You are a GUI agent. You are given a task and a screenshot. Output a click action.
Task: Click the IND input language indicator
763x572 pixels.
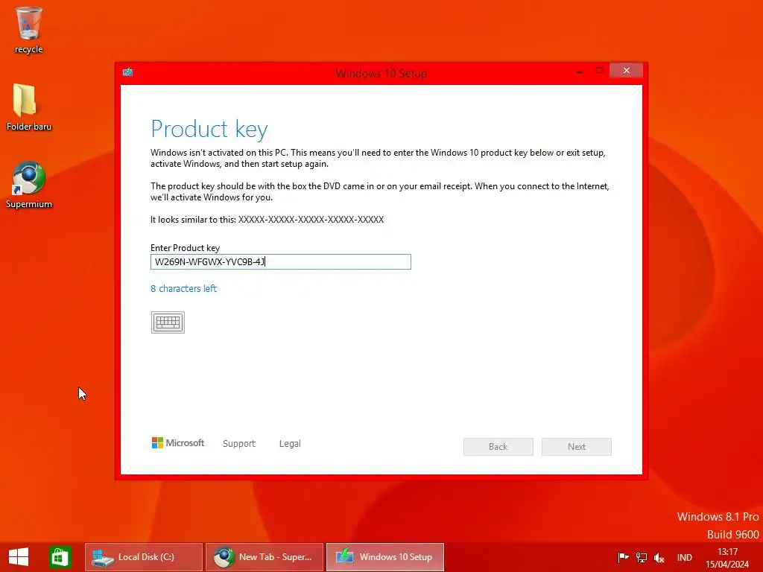684,557
